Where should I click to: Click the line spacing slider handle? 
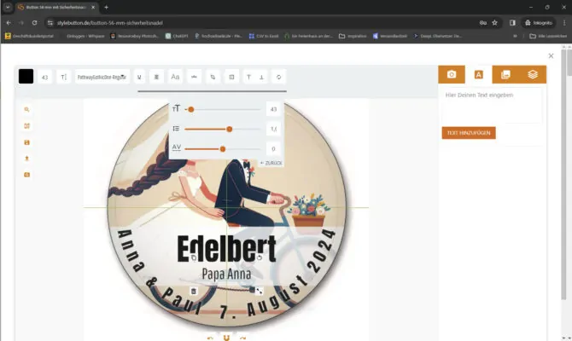(x=230, y=129)
